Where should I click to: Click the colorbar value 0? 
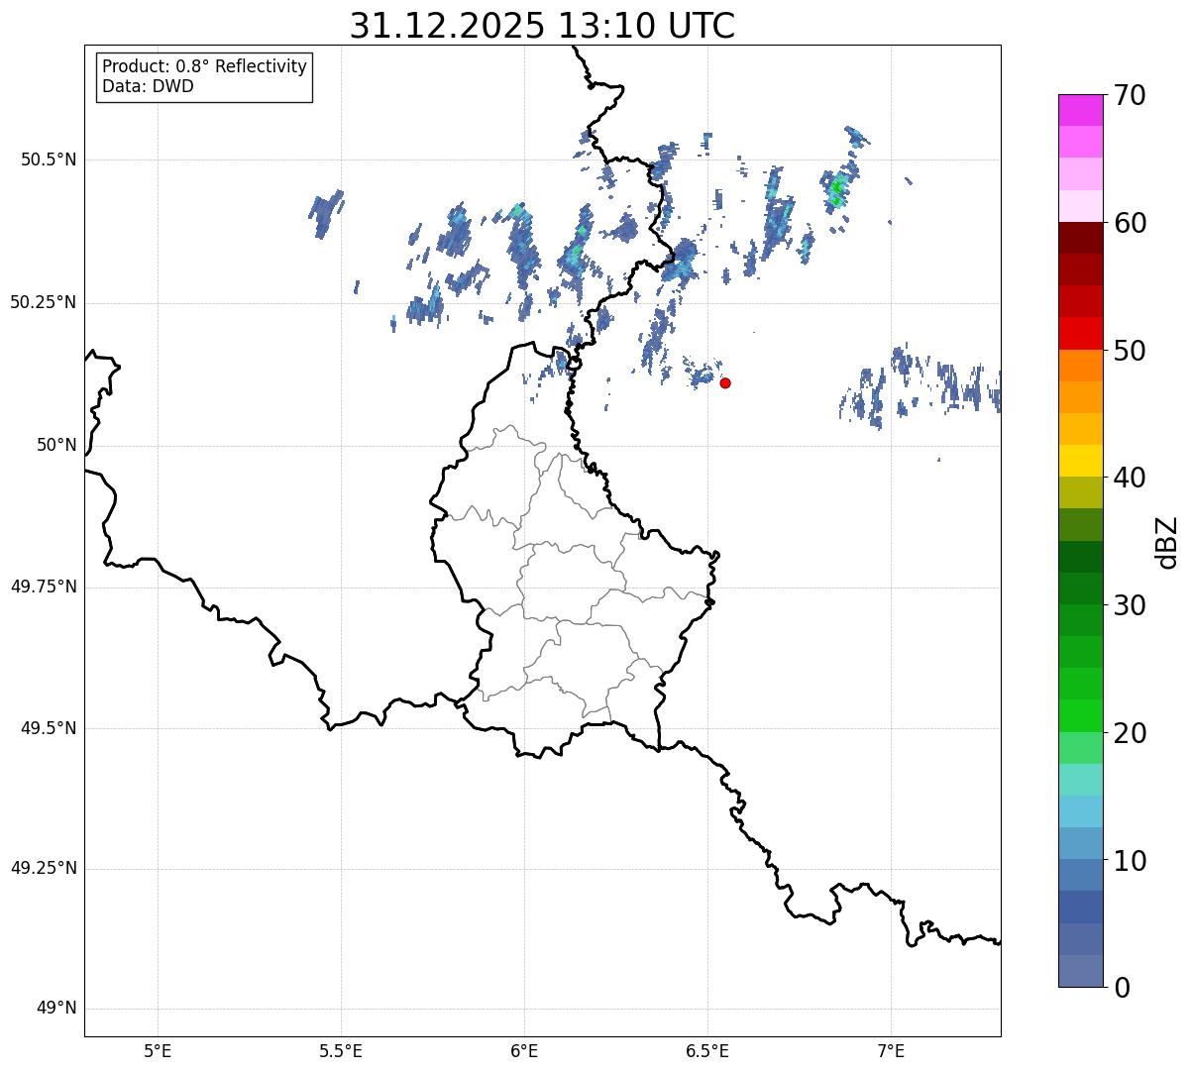tap(1122, 988)
